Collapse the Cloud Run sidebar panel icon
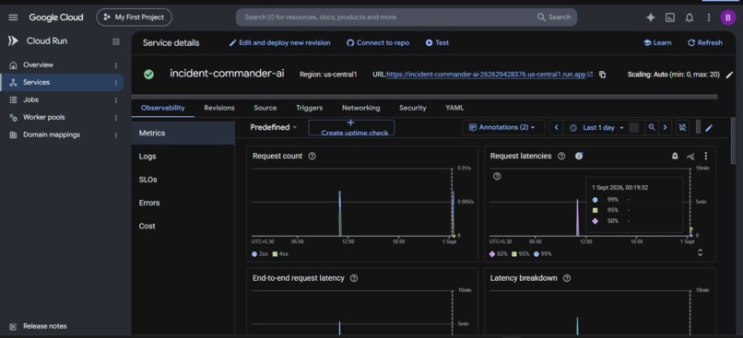The height and width of the screenshot is (338, 743). (x=116, y=41)
